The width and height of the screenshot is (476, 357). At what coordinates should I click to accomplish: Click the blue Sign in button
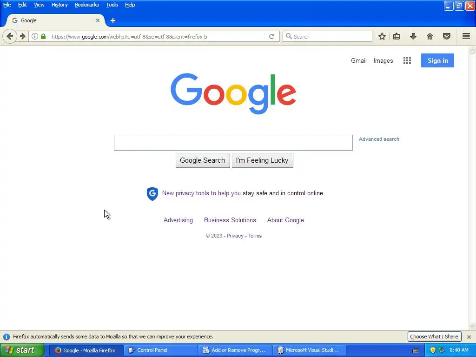click(437, 60)
